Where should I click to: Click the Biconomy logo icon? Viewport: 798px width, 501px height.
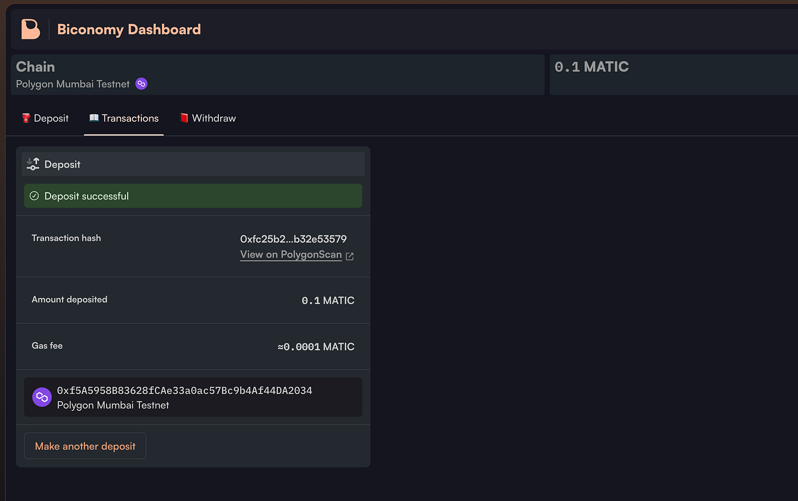click(30, 28)
